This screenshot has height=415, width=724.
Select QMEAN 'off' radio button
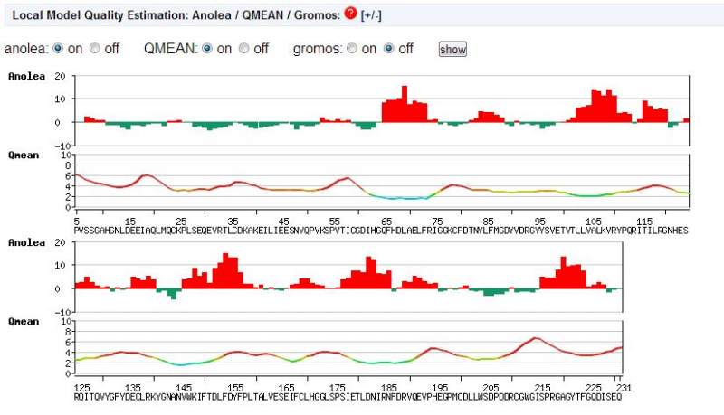[243, 48]
